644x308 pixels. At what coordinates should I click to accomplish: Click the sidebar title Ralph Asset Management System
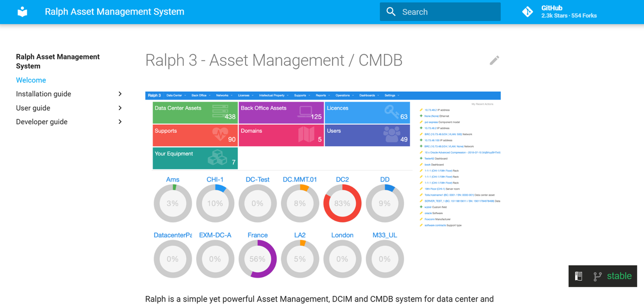point(58,61)
